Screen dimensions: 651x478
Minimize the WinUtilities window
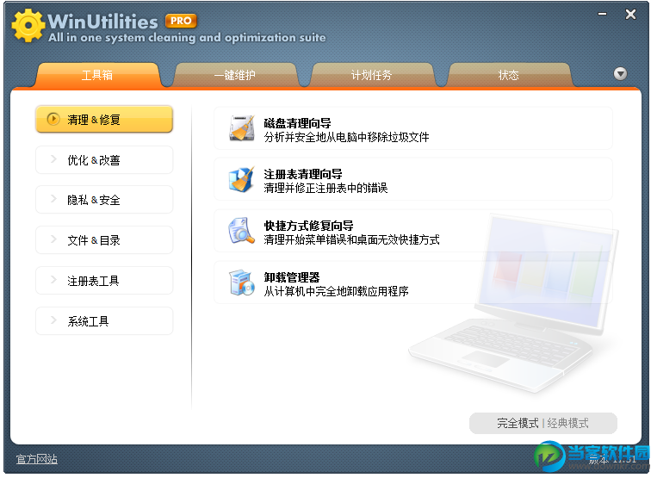603,14
